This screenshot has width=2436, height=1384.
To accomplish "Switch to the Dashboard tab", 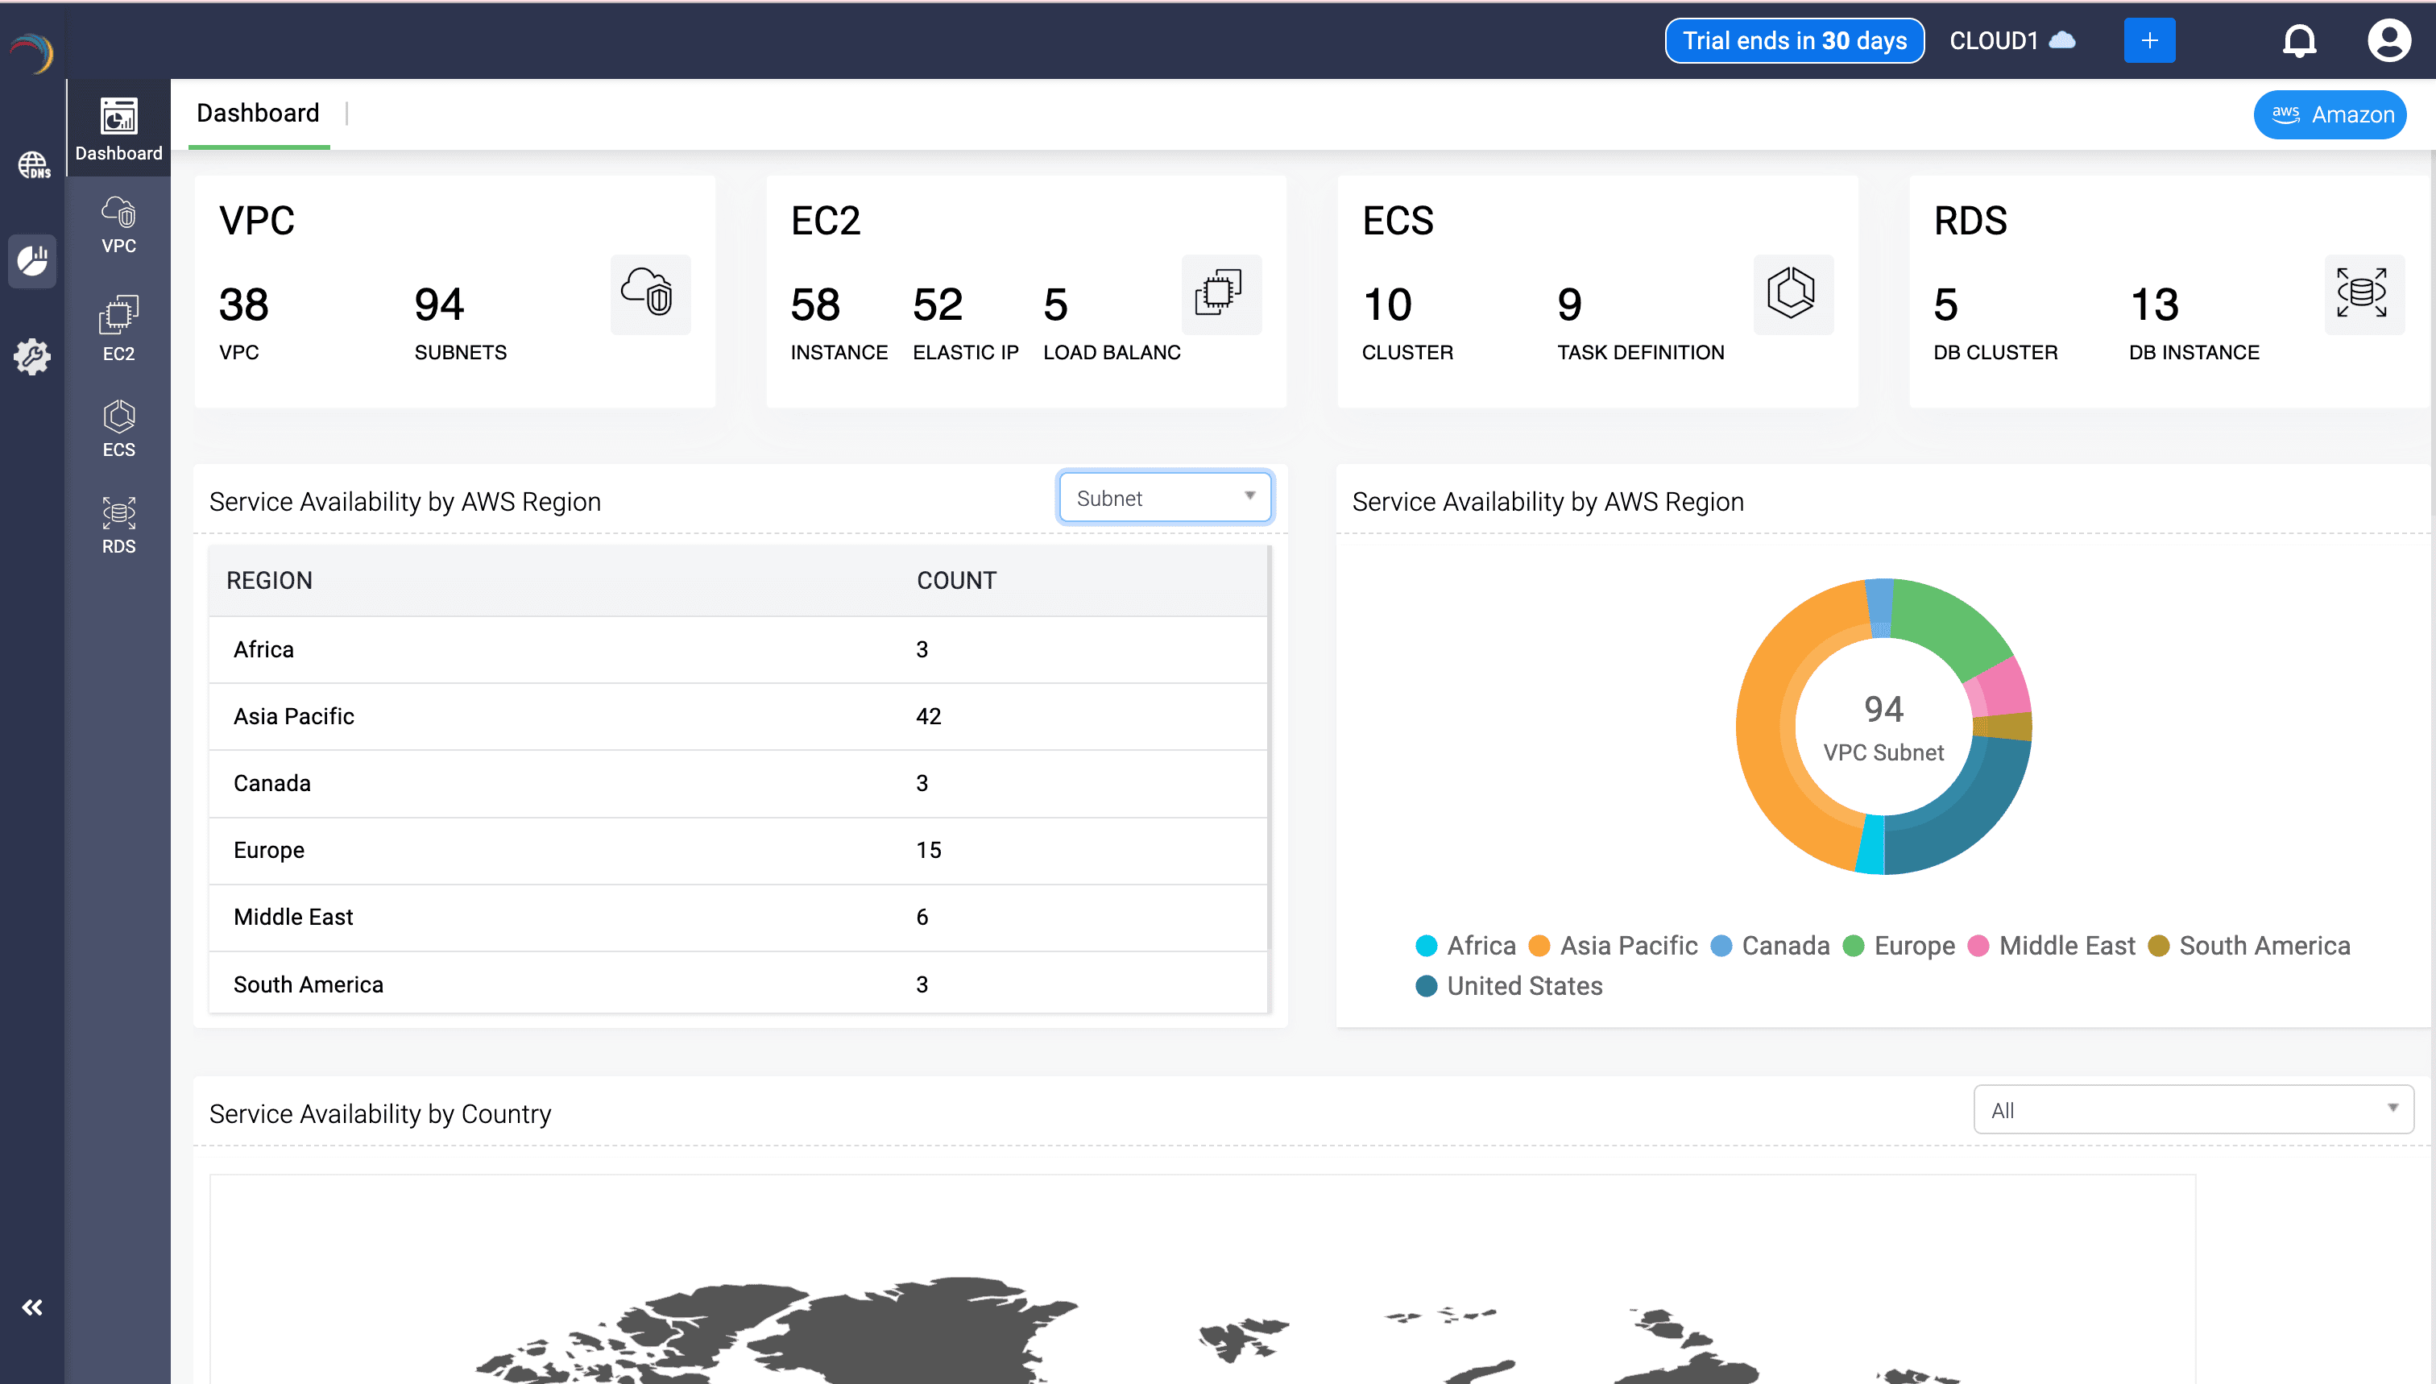I will pyautogui.click(x=258, y=113).
